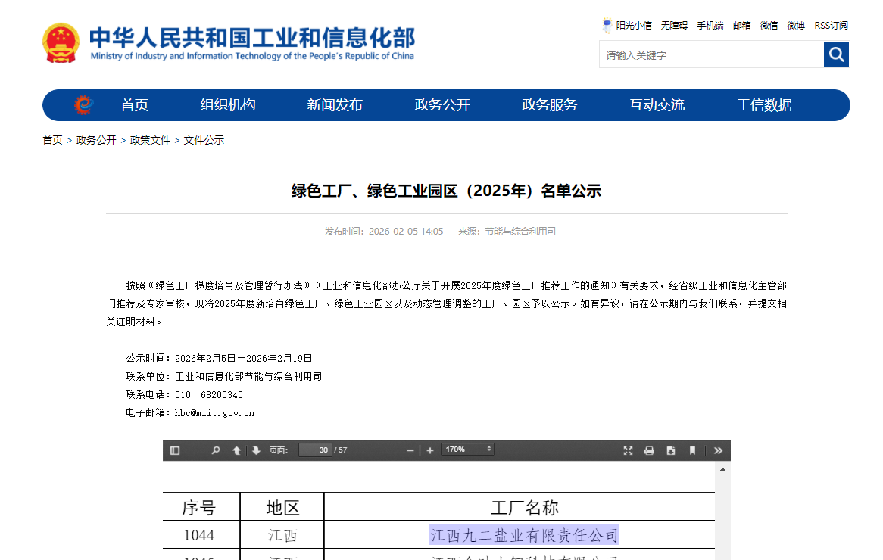The width and height of the screenshot is (883, 560).
Task: Click the PDF scrollbar up arrow
Action: [722, 470]
